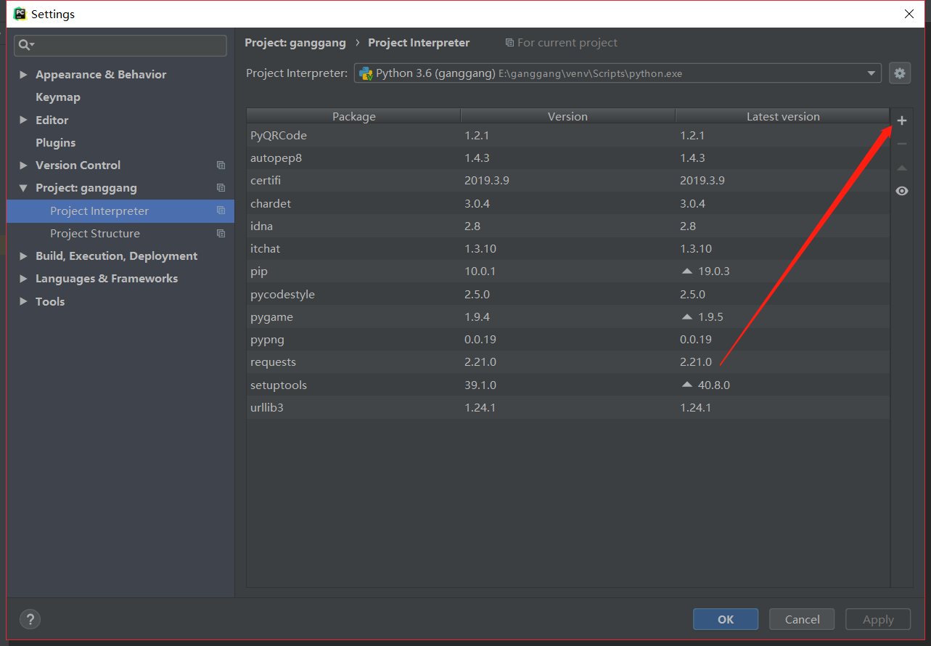Image resolution: width=931 pixels, height=646 pixels.
Task: Click installed version 1.9.4 of pygame
Action: [x=479, y=316]
